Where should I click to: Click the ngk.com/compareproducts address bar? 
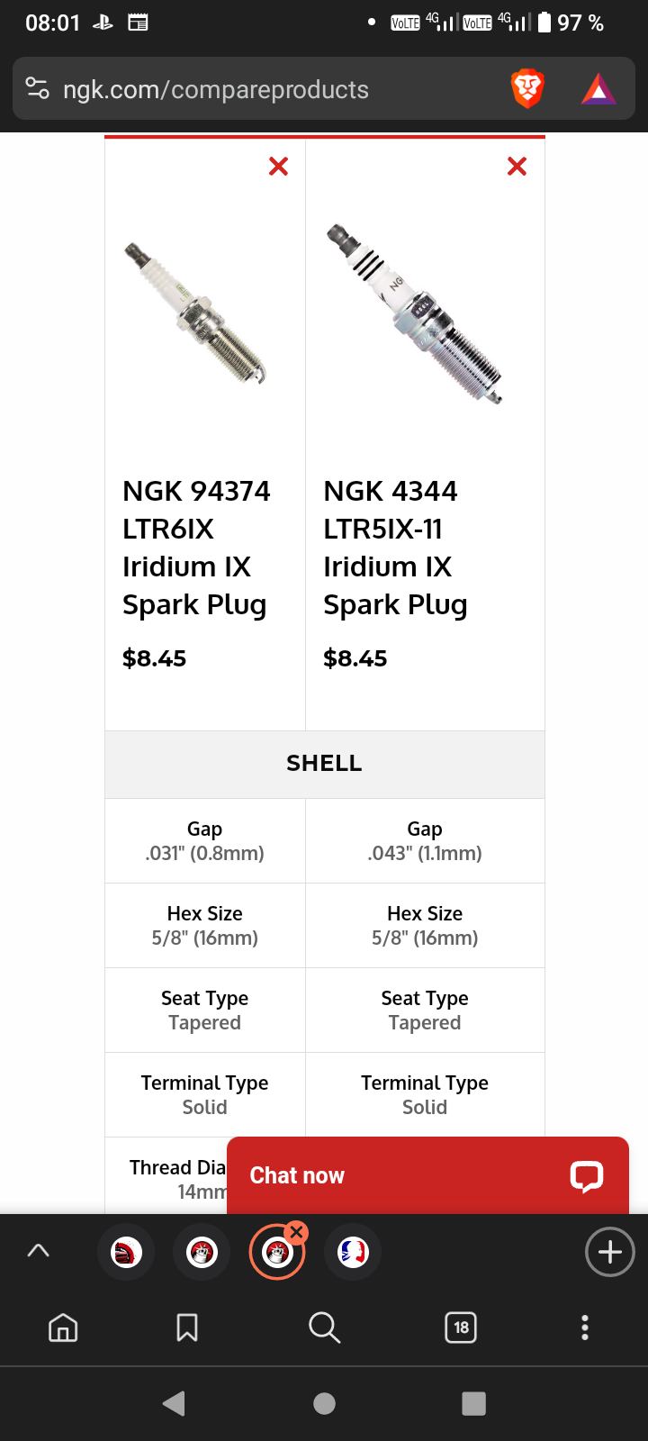pyautogui.click(x=216, y=90)
